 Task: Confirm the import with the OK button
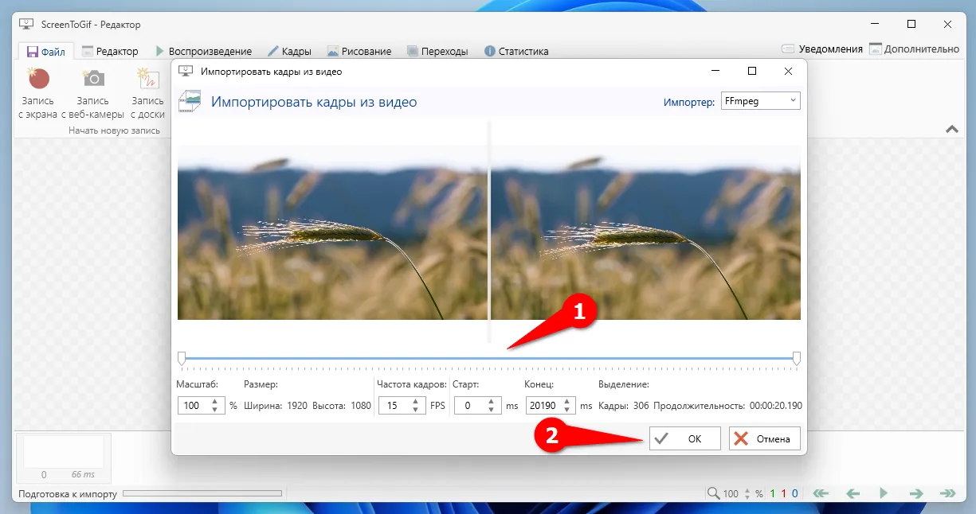tap(684, 438)
